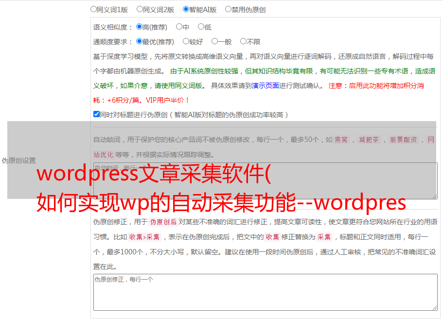Screen dimensions: 443x320
Task: Click the resize handle of 自动锁词 textarea
Action: [435, 196]
